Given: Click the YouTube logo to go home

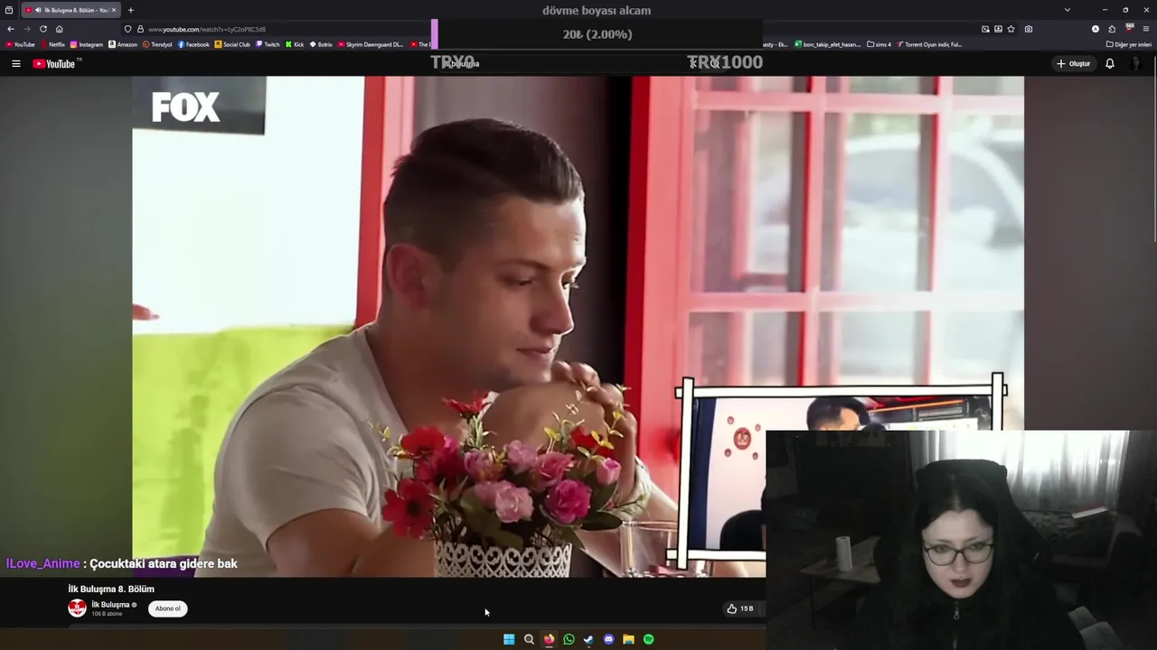Looking at the screenshot, I should tap(56, 64).
